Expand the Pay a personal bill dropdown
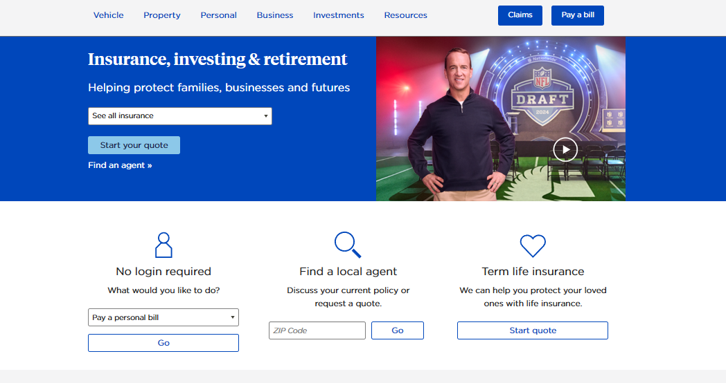 pos(163,317)
